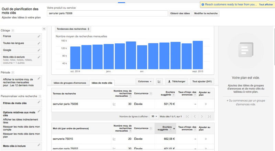Add serrurerie 75015 keyword to plan
The image size is (275, 151).
point(206,139)
